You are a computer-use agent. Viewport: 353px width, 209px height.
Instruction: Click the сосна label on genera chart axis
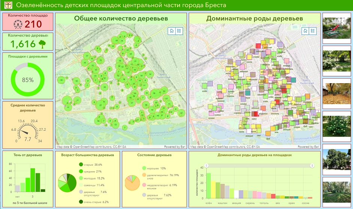point(305,203)
